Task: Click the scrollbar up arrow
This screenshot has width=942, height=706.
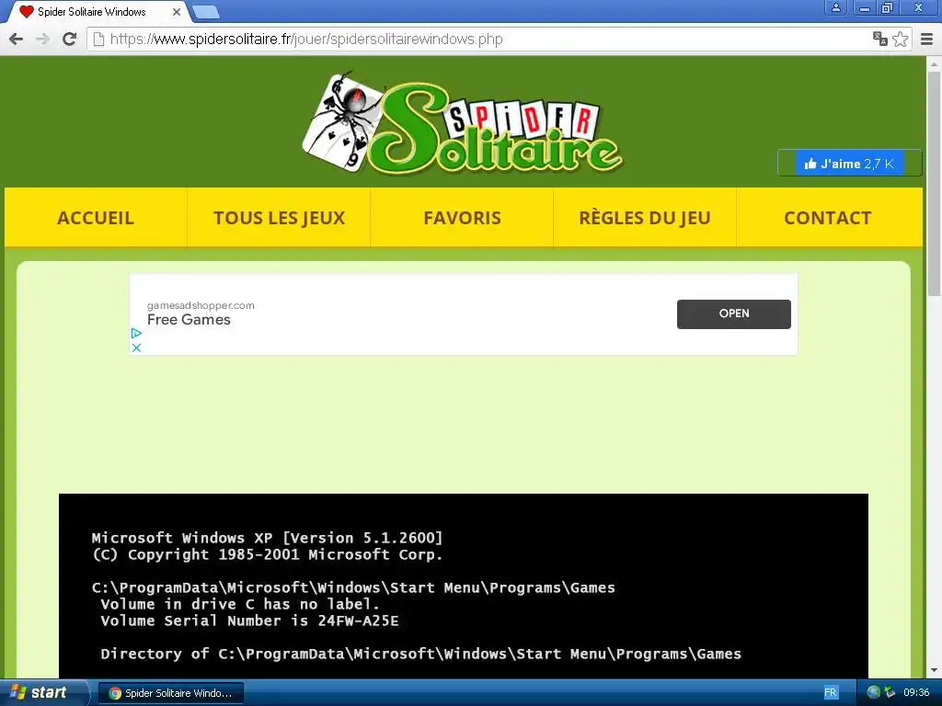Action: click(x=934, y=63)
